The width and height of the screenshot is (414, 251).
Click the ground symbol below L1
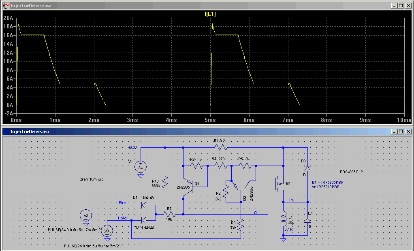pyautogui.click(x=283, y=240)
